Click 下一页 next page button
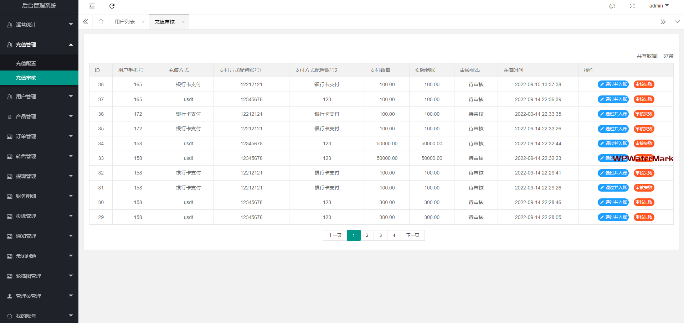684x323 pixels. (x=412, y=235)
